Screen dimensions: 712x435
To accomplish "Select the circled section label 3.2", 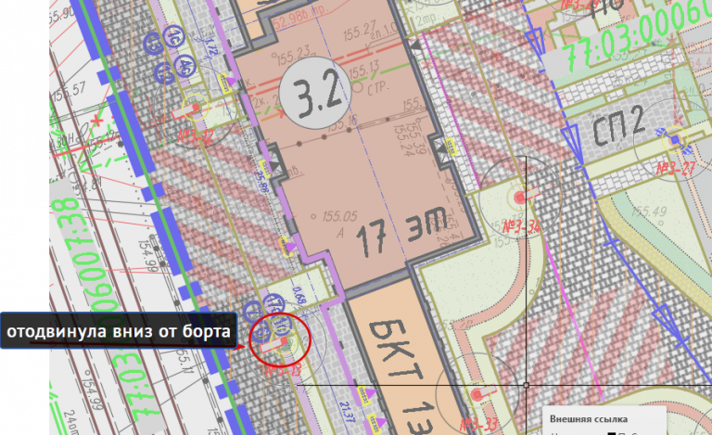I will (314, 93).
